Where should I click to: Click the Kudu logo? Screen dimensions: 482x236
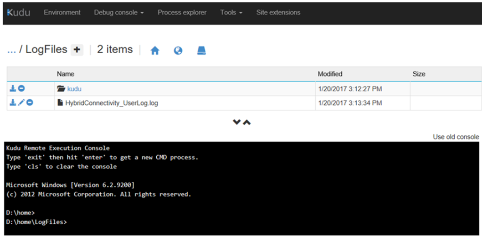coord(18,13)
